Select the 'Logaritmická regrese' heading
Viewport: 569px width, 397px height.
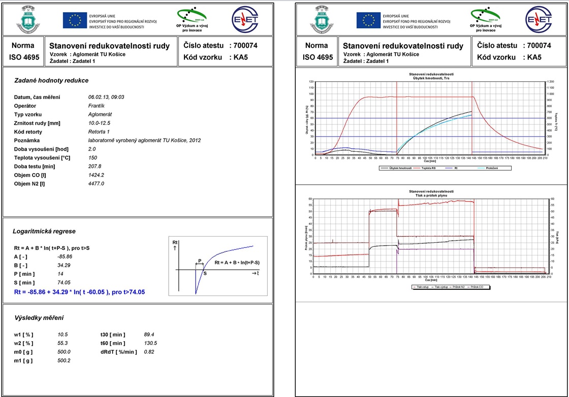click(x=44, y=231)
